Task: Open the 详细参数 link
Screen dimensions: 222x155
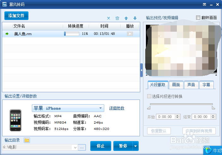Action: point(117,108)
